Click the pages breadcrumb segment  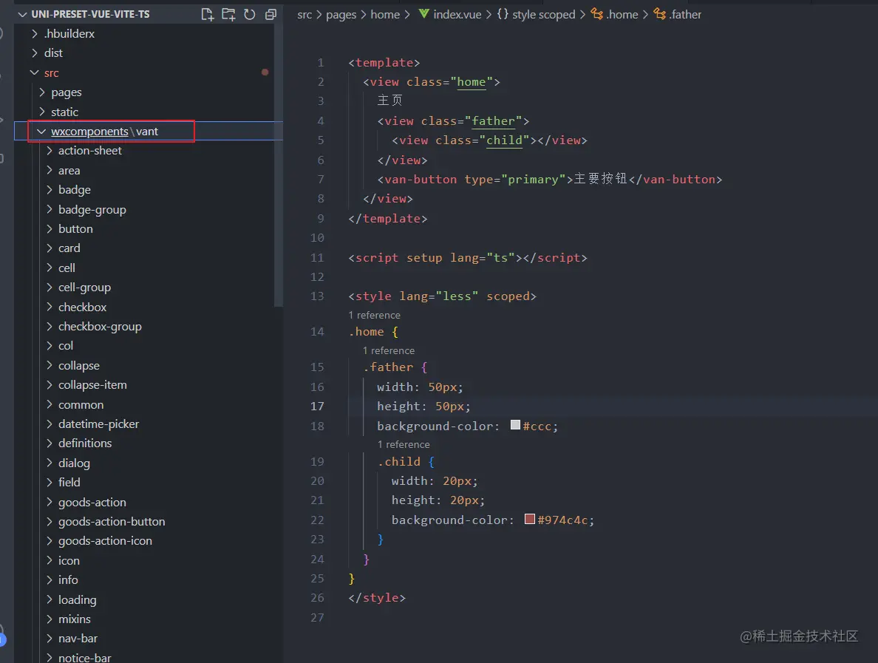[341, 15]
